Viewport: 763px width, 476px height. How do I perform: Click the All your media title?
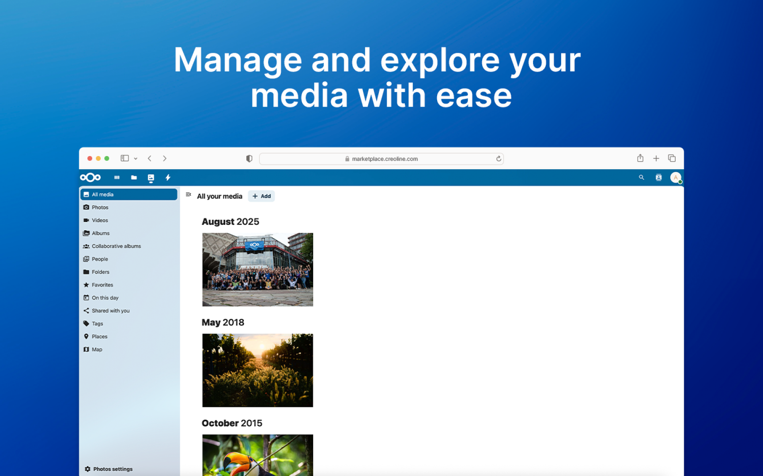pyautogui.click(x=219, y=196)
